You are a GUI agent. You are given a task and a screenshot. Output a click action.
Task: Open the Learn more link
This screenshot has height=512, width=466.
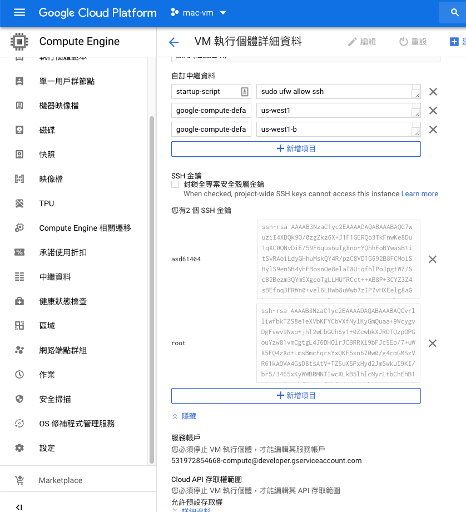419,193
